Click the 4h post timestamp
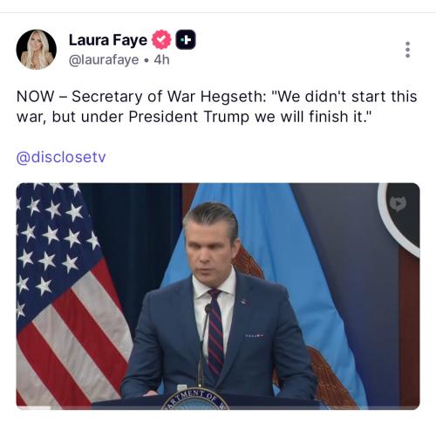 pos(161,60)
